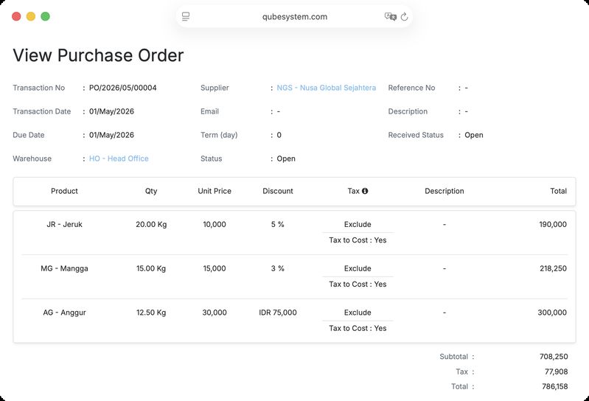Open the HO - Head Office warehouse link
589x401 pixels.
click(x=119, y=158)
